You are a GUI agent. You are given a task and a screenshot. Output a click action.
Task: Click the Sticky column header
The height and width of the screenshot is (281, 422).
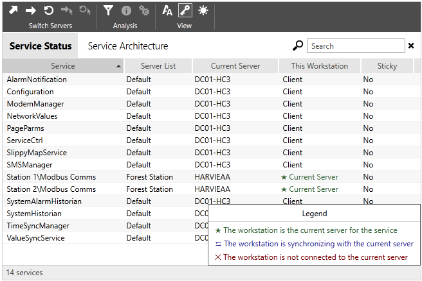[x=387, y=66]
